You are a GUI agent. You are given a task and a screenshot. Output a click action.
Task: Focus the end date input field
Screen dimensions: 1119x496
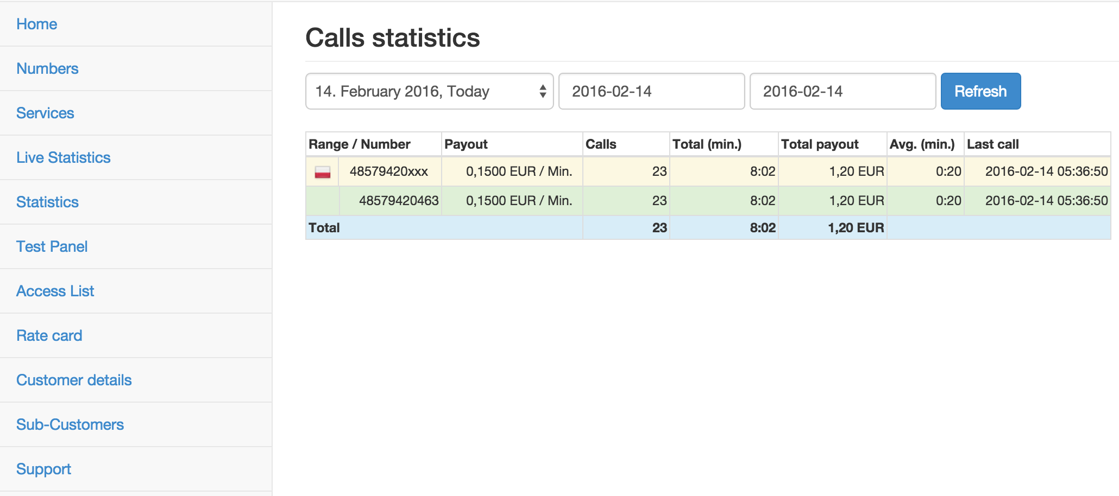click(843, 91)
